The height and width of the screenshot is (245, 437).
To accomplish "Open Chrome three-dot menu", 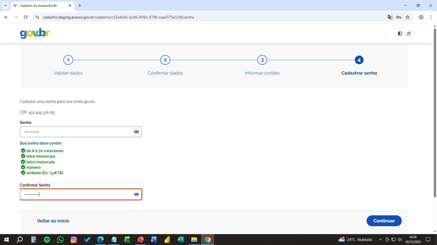I will click(431, 17).
